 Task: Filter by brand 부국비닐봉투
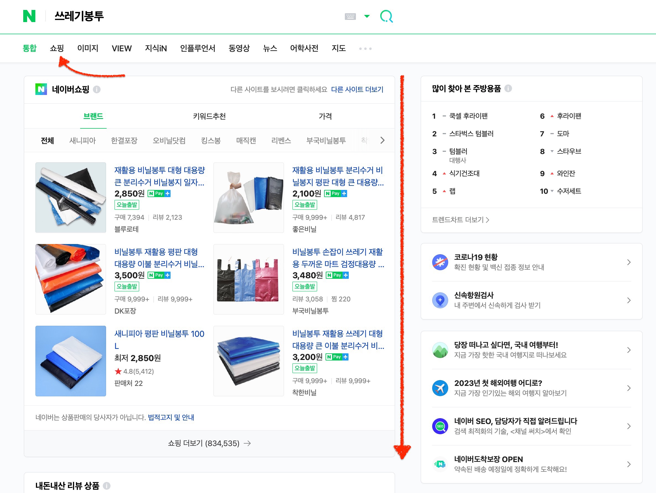tap(326, 141)
